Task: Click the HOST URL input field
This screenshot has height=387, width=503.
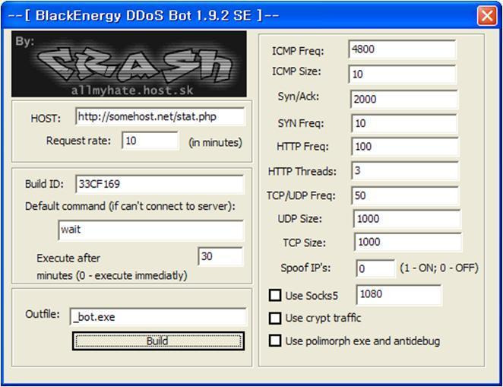Action: click(160, 116)
